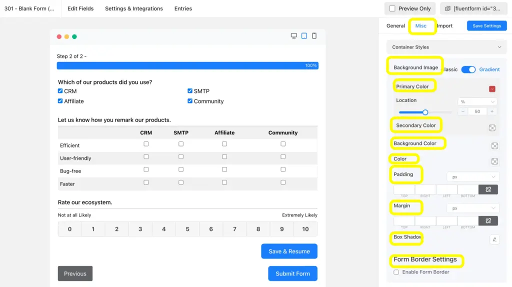Click the green window dot
The height and width of the screenshot is (287, 512).
[74, 36]
